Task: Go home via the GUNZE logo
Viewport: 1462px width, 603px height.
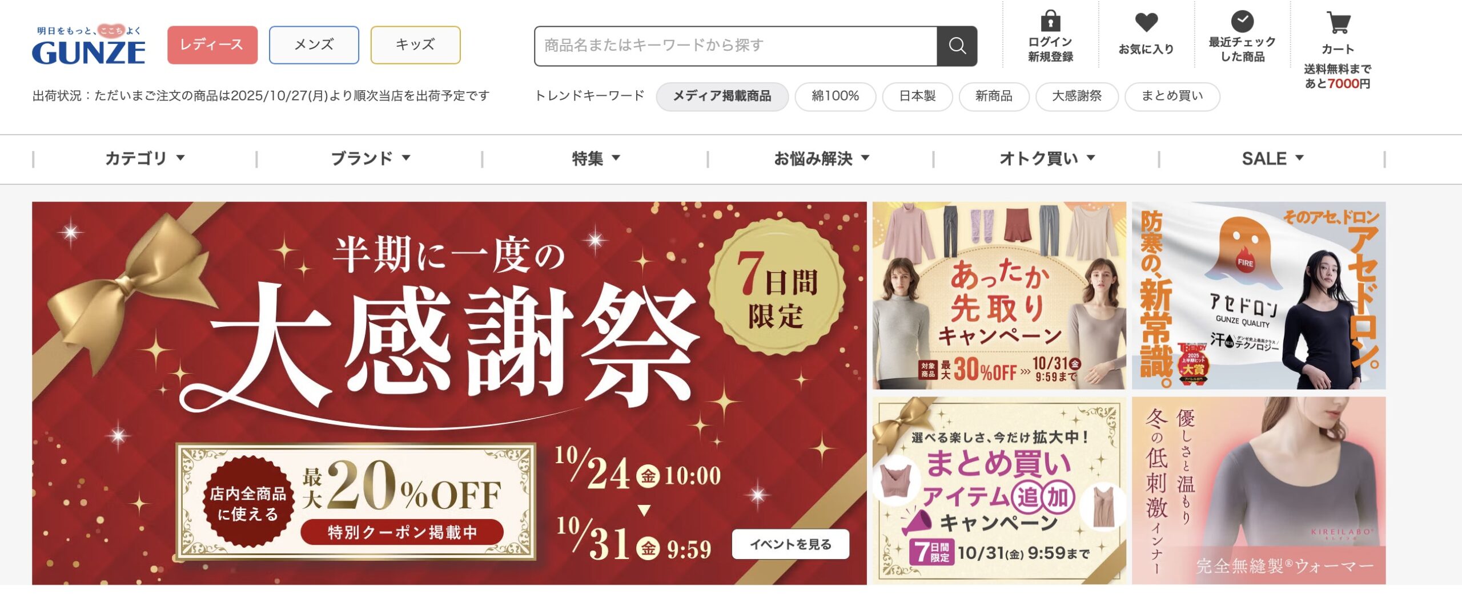Action: (x=89, y=45)
